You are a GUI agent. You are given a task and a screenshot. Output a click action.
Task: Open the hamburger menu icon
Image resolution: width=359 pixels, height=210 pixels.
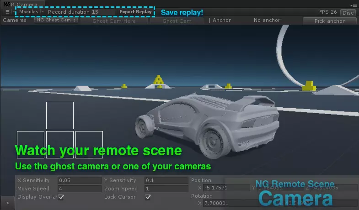(x=7, y=12)
